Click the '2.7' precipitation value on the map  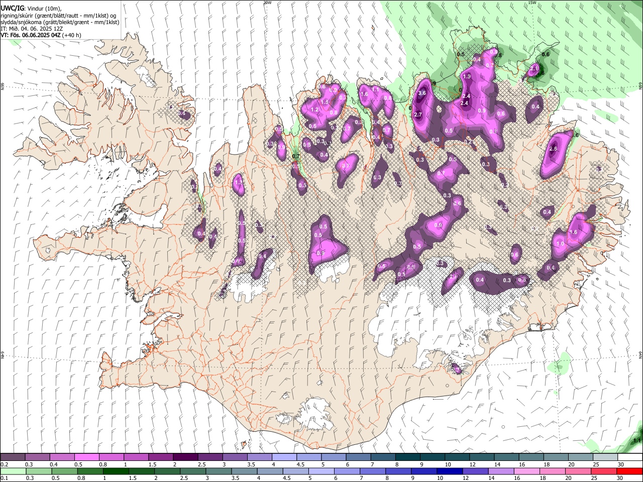(x=417, y=115)
